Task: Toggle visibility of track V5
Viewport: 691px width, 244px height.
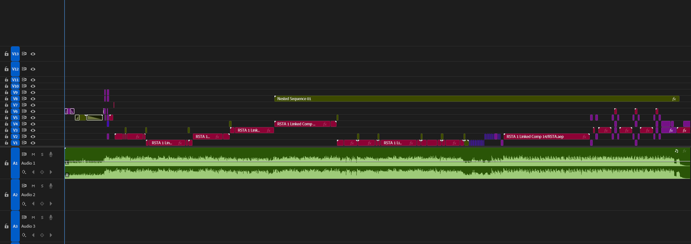Action: point(33,118)
